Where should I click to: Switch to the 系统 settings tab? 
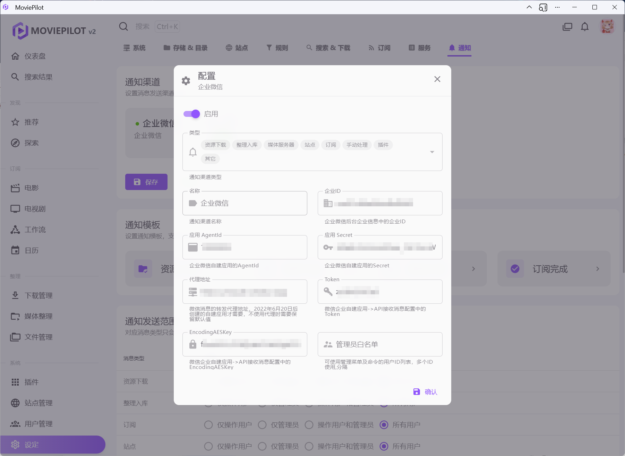coord(135,48)
